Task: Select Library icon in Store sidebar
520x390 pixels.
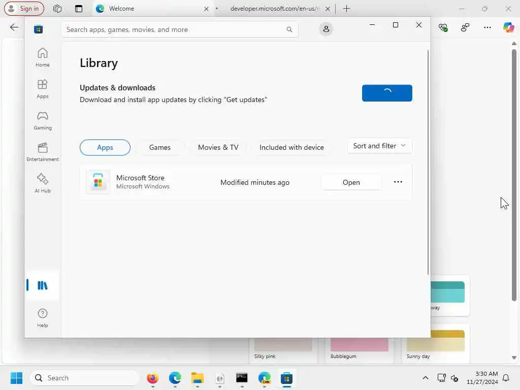Action: click(43, 285)
